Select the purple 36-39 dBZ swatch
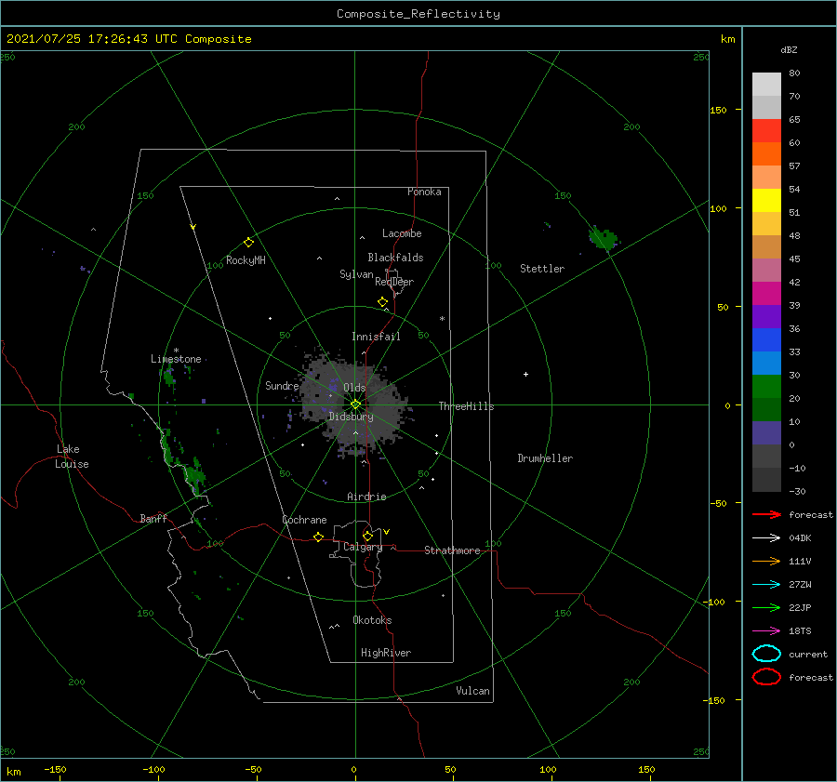 766,317
